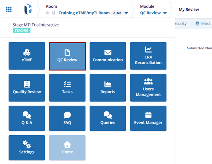Open the Queries module tile
The height and width of the screenshot is (164, 212).
pos(108,119)
